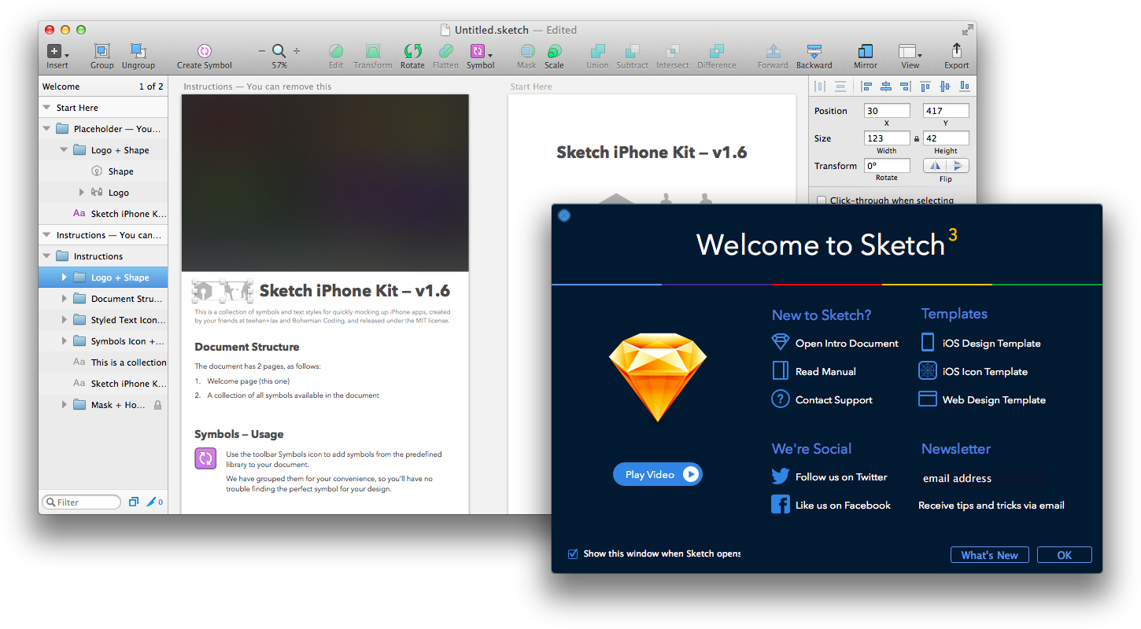Collapse the Placeholder group
The height and width of the screenshot is (629, 1141).
pyautogui.click(x=46, y=129)
